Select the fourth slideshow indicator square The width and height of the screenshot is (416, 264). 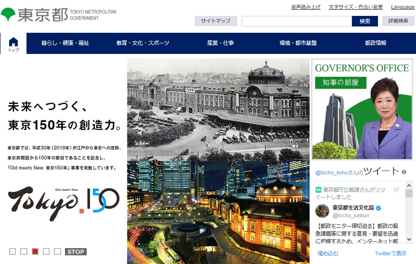pos(46,251)
